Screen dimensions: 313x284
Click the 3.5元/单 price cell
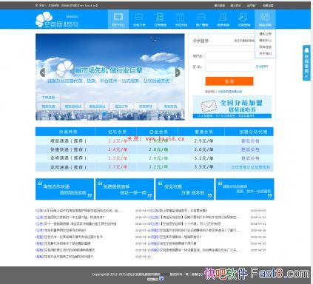pyautogui.click(x=203, y=167)
